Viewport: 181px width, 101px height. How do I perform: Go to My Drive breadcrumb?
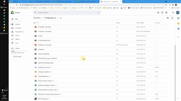pos(37,18)
